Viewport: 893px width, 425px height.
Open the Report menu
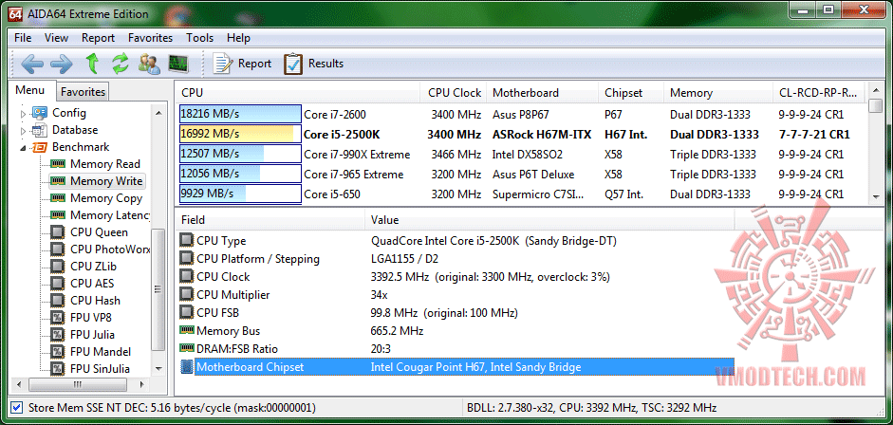98,38
